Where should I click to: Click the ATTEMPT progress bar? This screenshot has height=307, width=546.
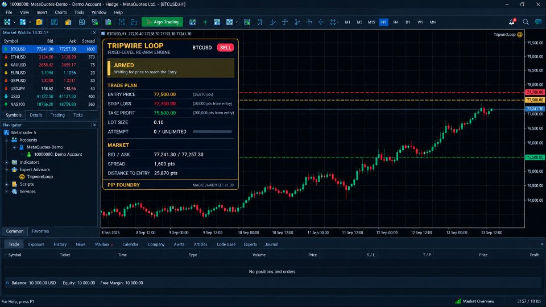point(212,132)
